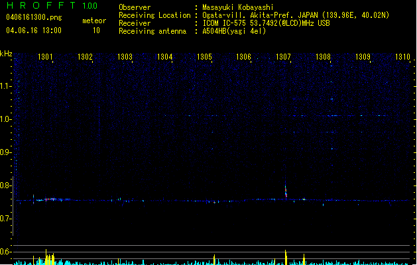Click the 1307 time marker
Image resolution: width=417 pixels, height=265 pixels.
pyautogui.click(x=283, y=57)
